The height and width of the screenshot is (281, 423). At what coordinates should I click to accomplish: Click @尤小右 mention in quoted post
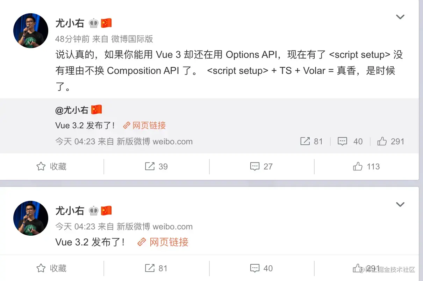pos(72,110)
